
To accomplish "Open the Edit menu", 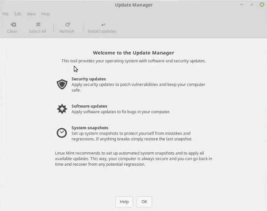I will pyautogui.click(x=18, y=14).
